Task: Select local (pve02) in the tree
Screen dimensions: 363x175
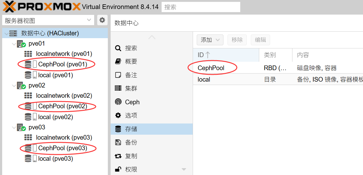Action: tap(56, 117)
